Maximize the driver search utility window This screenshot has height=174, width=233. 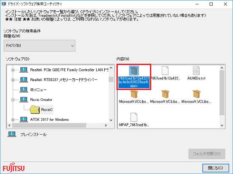pyautogui.click(x=211, y=4)
